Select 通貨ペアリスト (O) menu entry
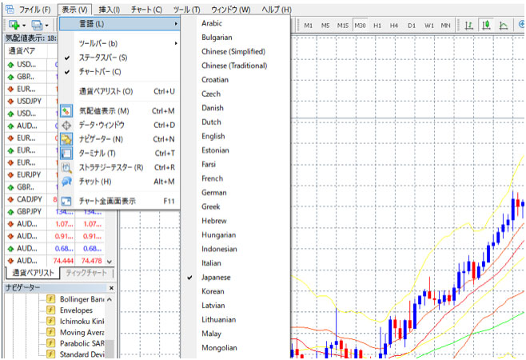The height and width of the screenshot is (360, 526). (x=120, y=91)
